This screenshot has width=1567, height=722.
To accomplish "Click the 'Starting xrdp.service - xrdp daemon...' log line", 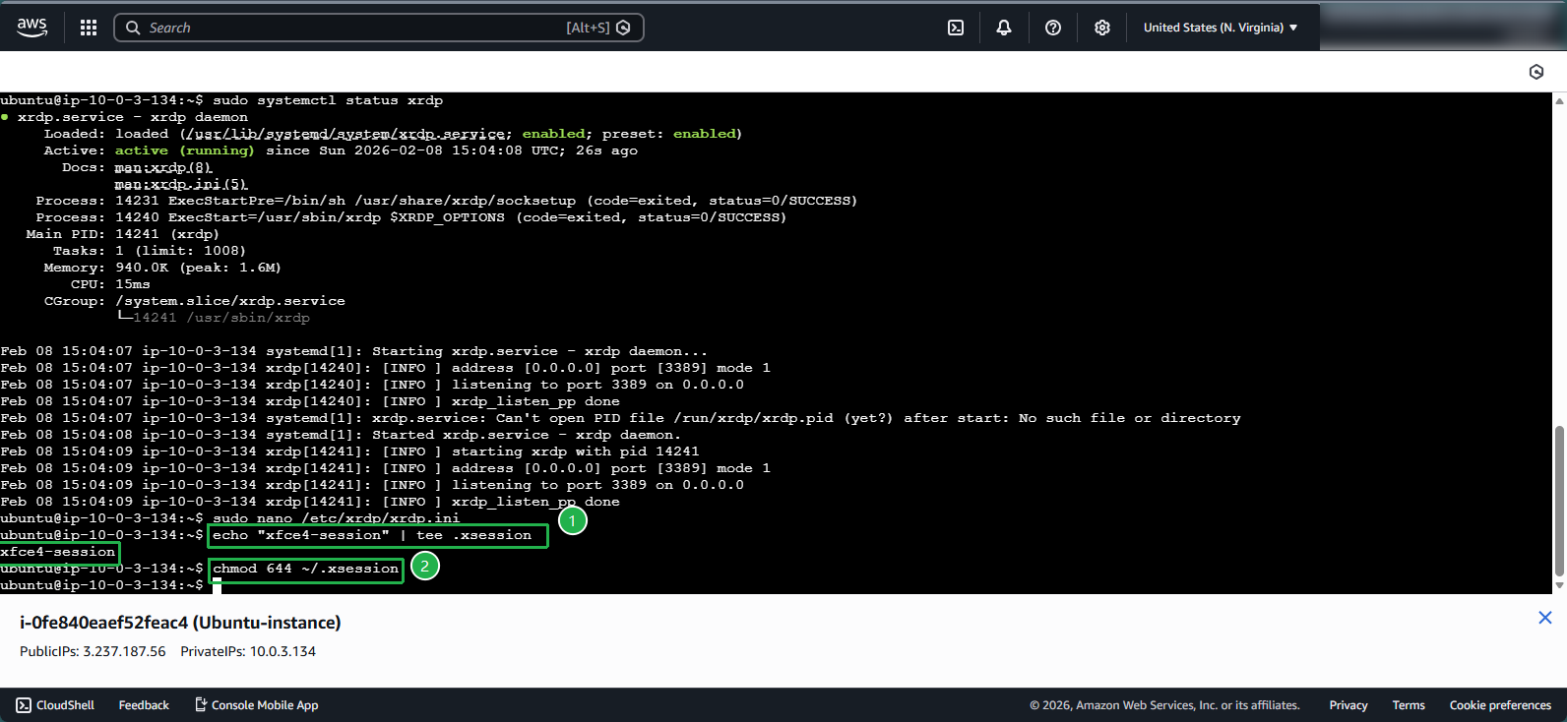I will 354,351.
